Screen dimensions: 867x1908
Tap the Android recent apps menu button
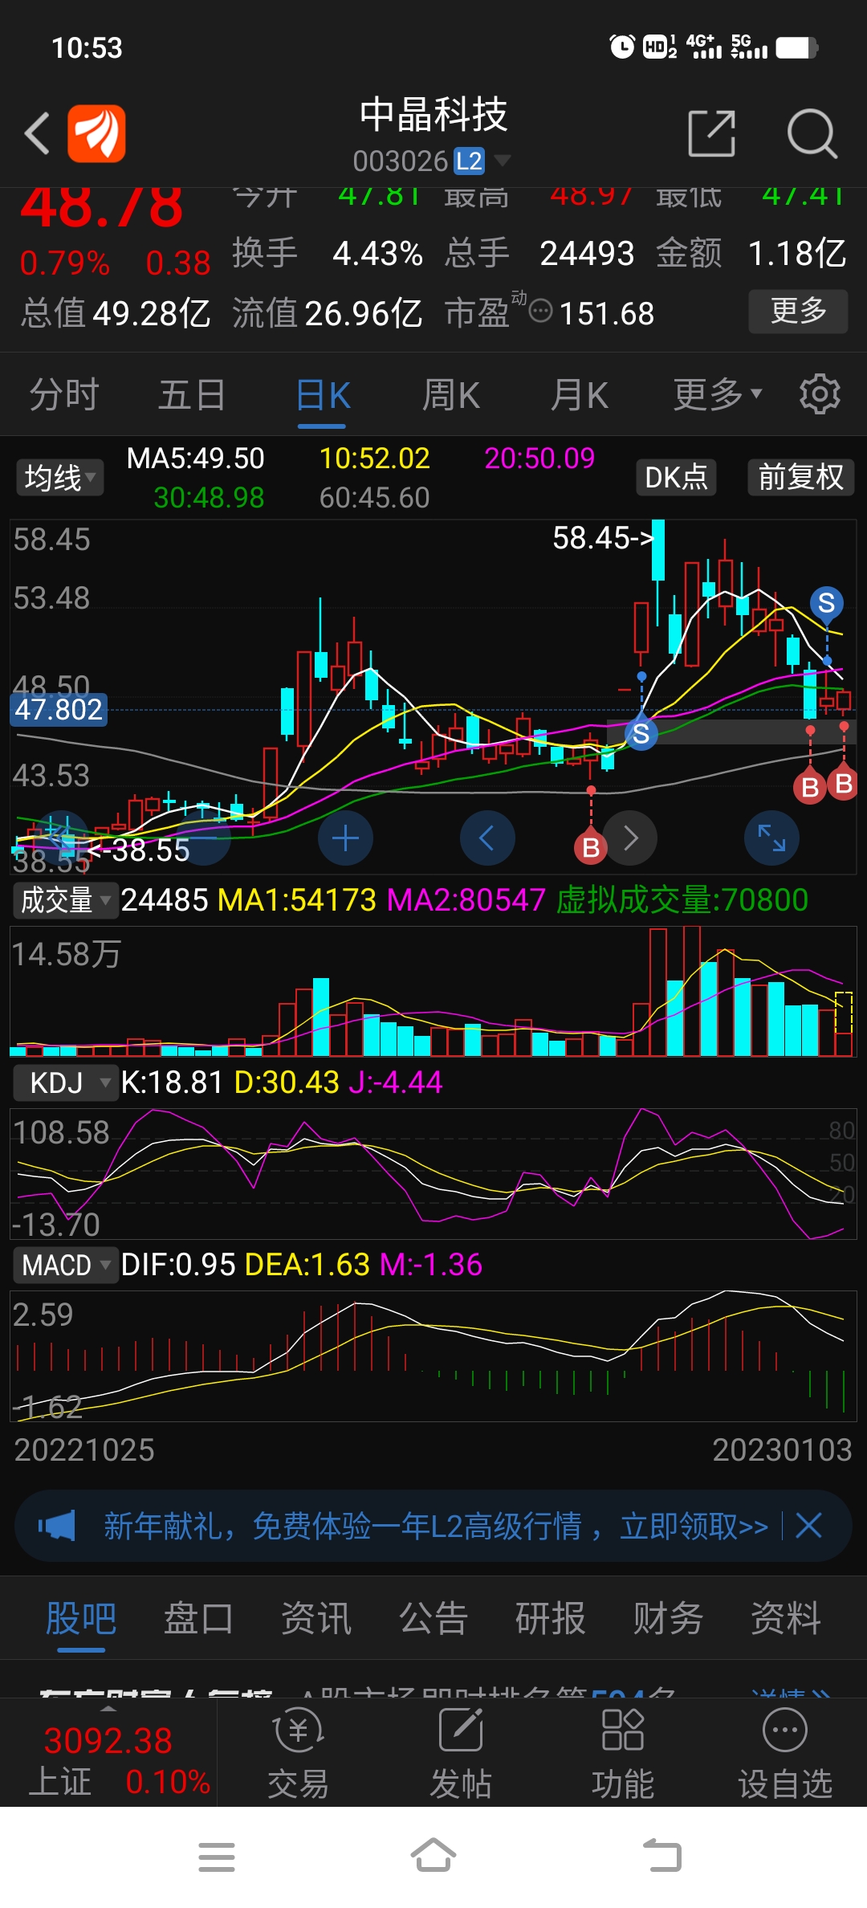[217, 1857]
